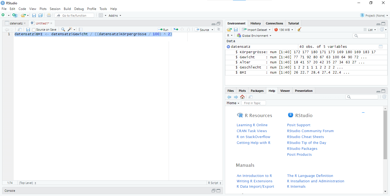Toggle Source on Save checkbox

pyautogui.click(x=34, y=30)
